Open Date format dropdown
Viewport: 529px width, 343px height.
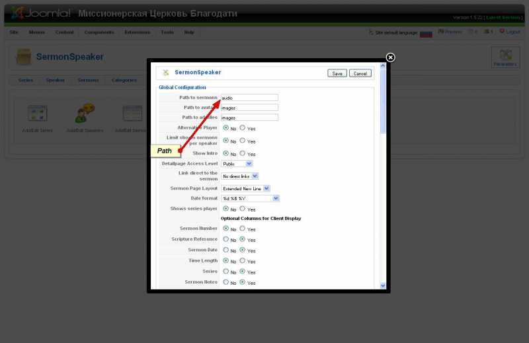(x=250, y=198)
